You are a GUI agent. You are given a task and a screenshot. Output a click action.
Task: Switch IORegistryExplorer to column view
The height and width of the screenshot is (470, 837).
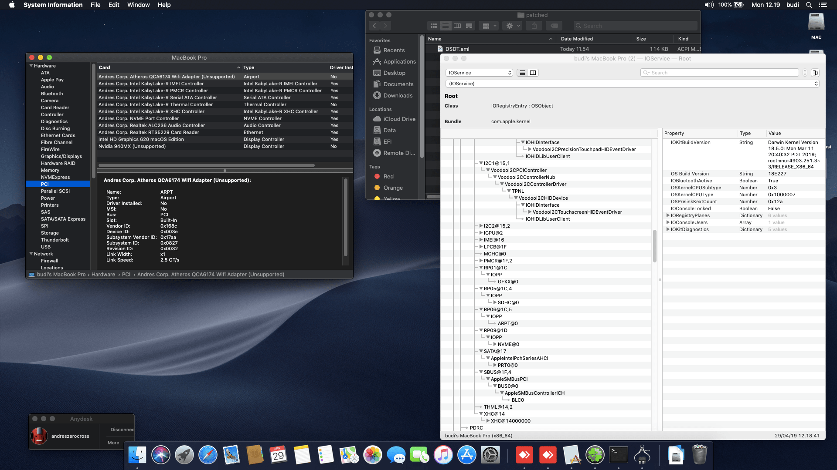533,73
